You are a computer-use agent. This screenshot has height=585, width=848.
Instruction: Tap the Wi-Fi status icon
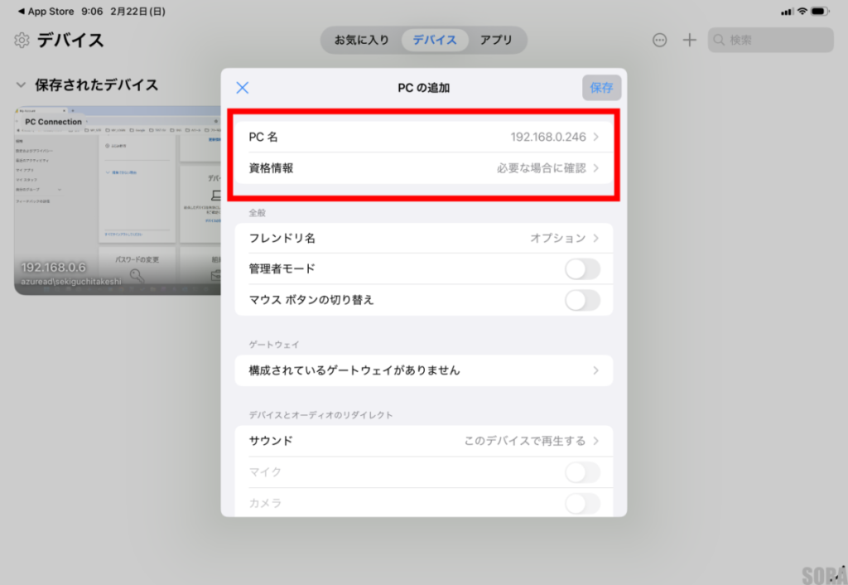click(x=802, y=12)
